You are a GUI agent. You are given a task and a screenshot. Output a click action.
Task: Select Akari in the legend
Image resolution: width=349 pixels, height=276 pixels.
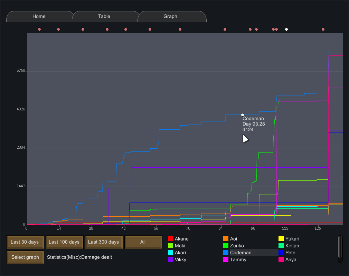[x=180, y=253]
